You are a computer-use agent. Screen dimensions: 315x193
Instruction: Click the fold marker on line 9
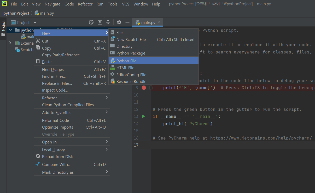[x=151, y=88]
